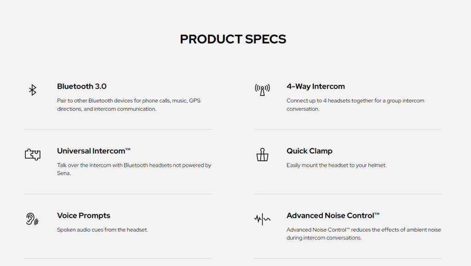Screen dimensions: 471x266
Task: Click the 'Talk over the intercom' description
Action: (x=134, y=169)
